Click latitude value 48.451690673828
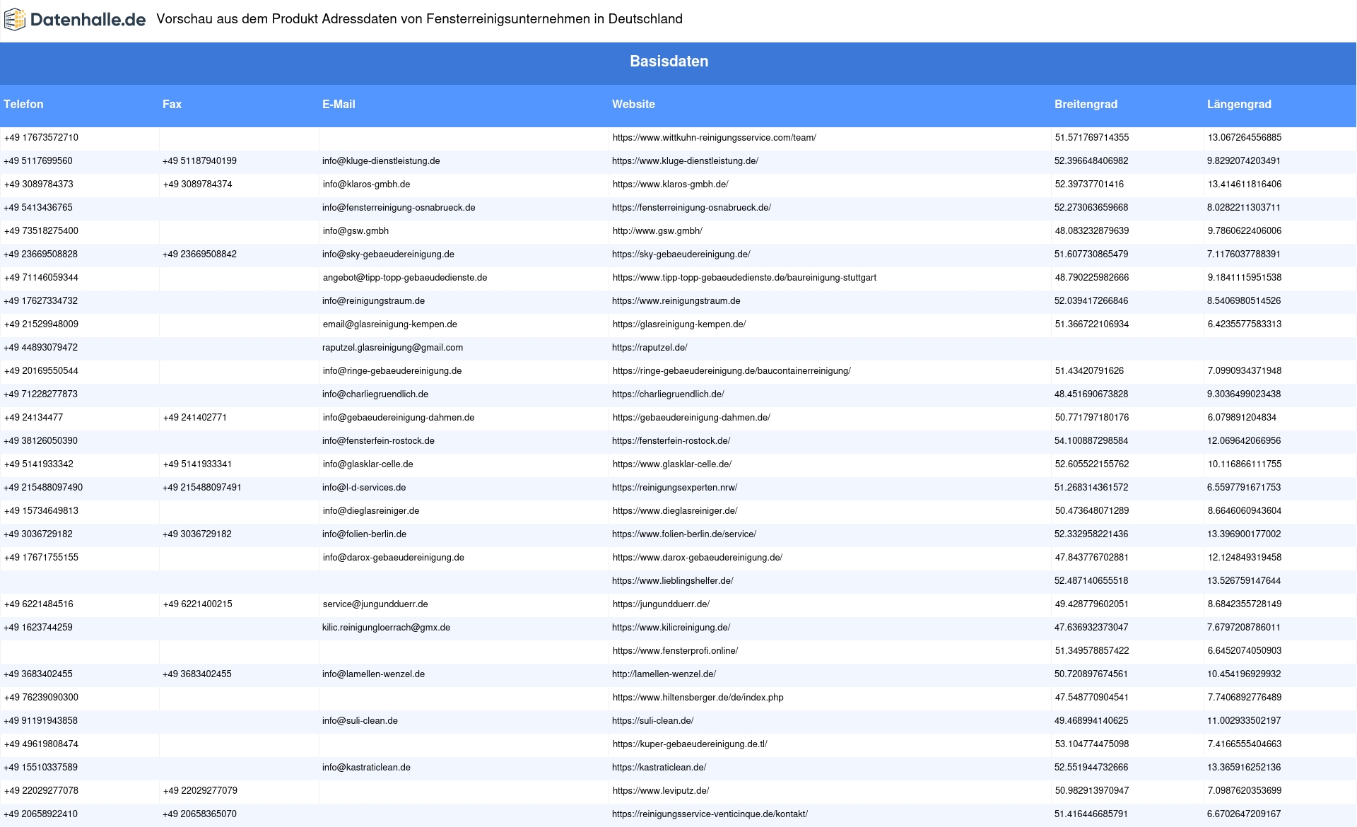Viewport: 1357px width, 827px height. (x=1091, y=394)
